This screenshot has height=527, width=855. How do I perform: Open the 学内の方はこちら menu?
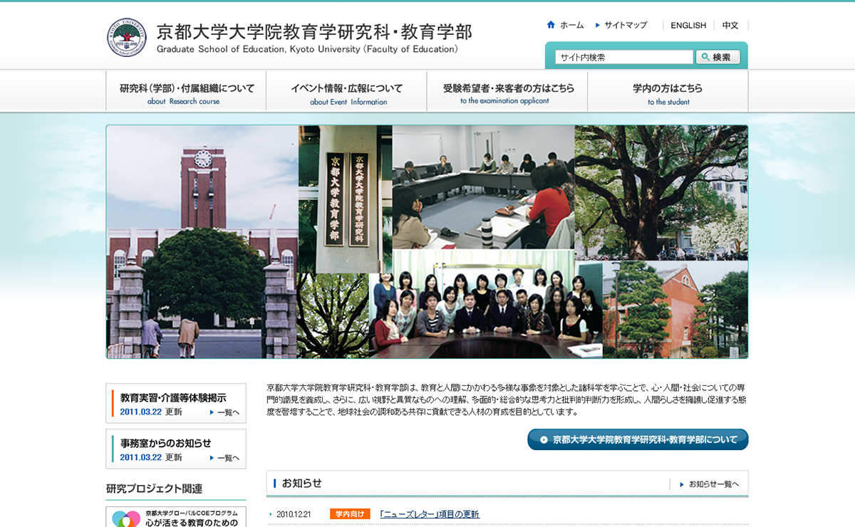668,91
